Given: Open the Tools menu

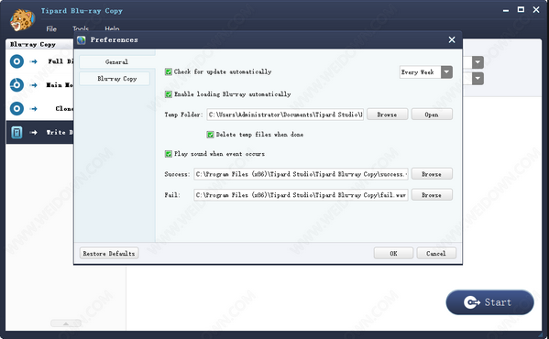Looking at the screenshot, I should [x=81, y=28].
